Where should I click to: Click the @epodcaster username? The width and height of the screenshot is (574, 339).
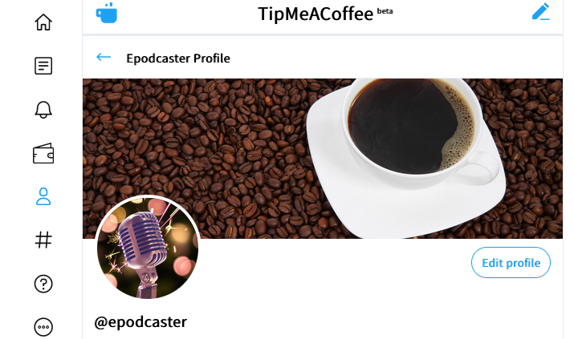coord(140,322)
